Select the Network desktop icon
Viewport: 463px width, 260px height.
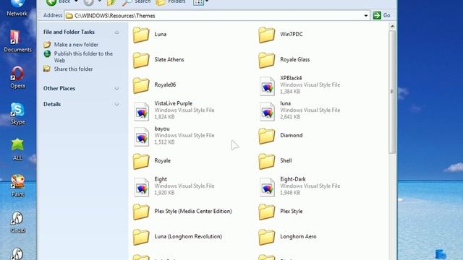(17, 8)
